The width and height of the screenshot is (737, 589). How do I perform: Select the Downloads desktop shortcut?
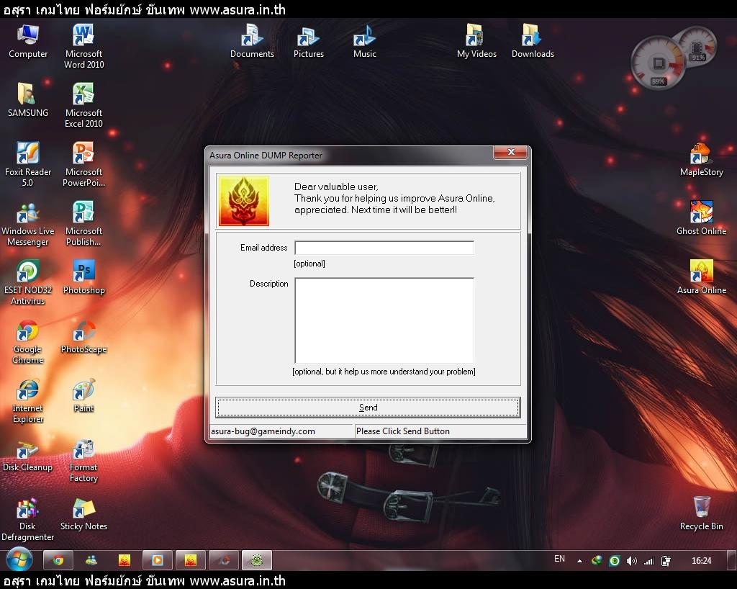pyautogui.click(x=533, y=41)
